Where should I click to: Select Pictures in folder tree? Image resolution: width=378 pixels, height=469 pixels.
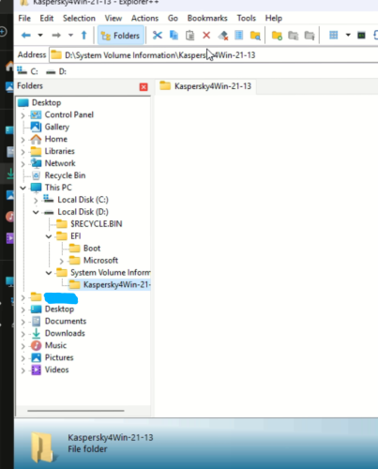[x=59, y=357]
